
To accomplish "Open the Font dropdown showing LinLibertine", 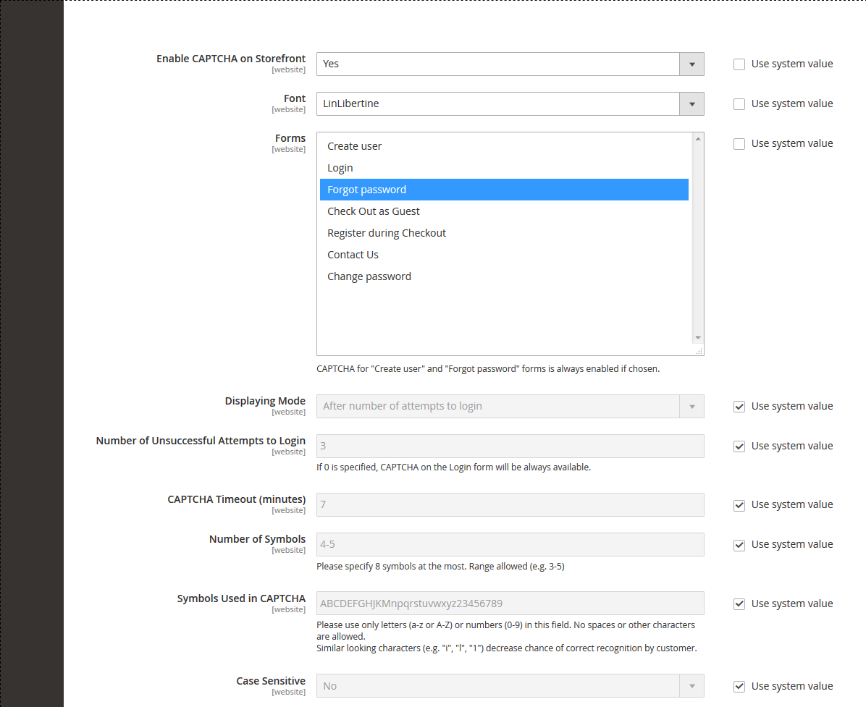I will coord(510,103).
